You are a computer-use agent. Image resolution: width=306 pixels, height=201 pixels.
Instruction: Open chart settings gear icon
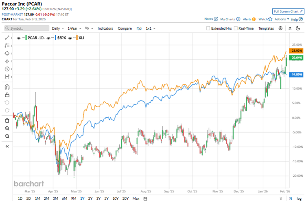(281, 28)
